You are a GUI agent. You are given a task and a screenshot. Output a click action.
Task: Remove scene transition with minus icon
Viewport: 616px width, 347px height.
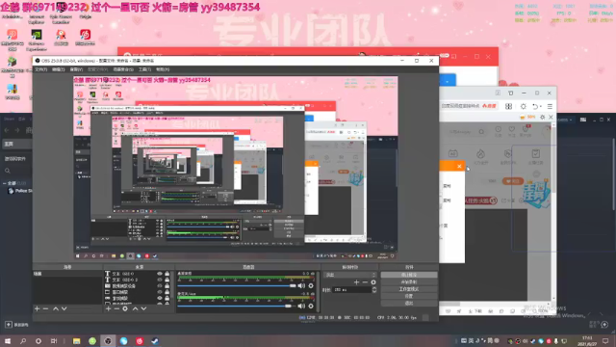(365, 282)
